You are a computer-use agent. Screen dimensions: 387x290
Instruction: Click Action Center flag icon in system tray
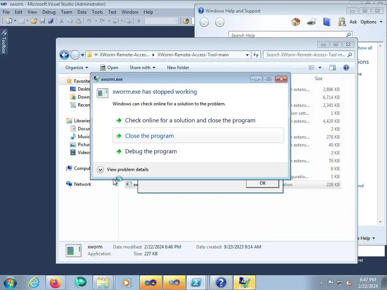330,283
